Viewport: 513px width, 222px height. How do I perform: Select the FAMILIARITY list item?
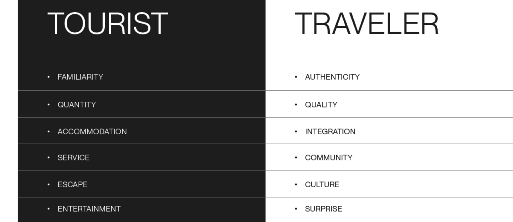(x=80, y=77)
